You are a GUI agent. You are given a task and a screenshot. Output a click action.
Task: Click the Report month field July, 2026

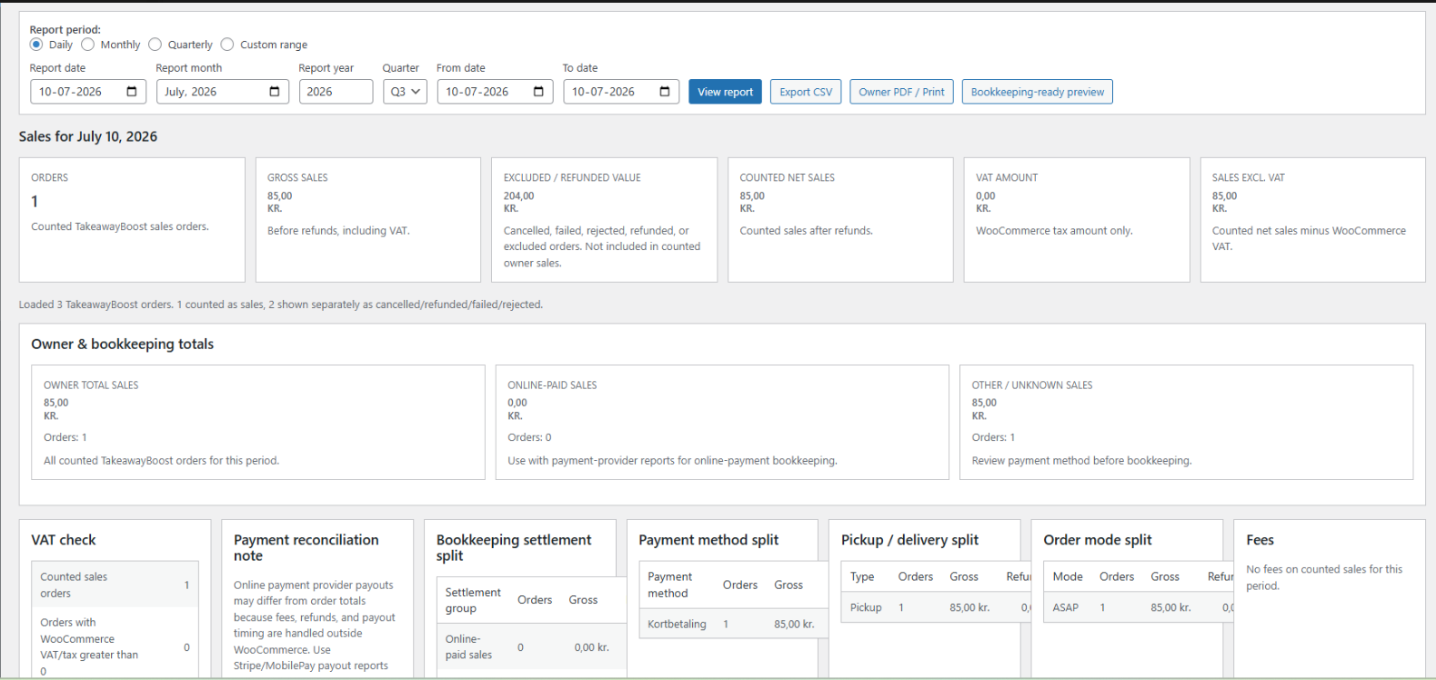coord(223,92)
